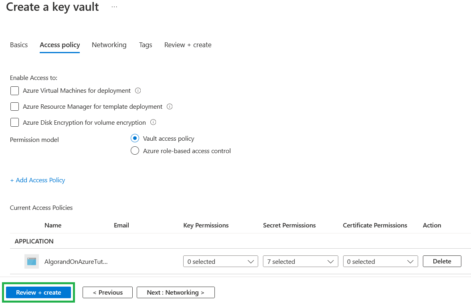Open the ellipsis menu beside page title
The image size is (471, 305).
point(114,7)
